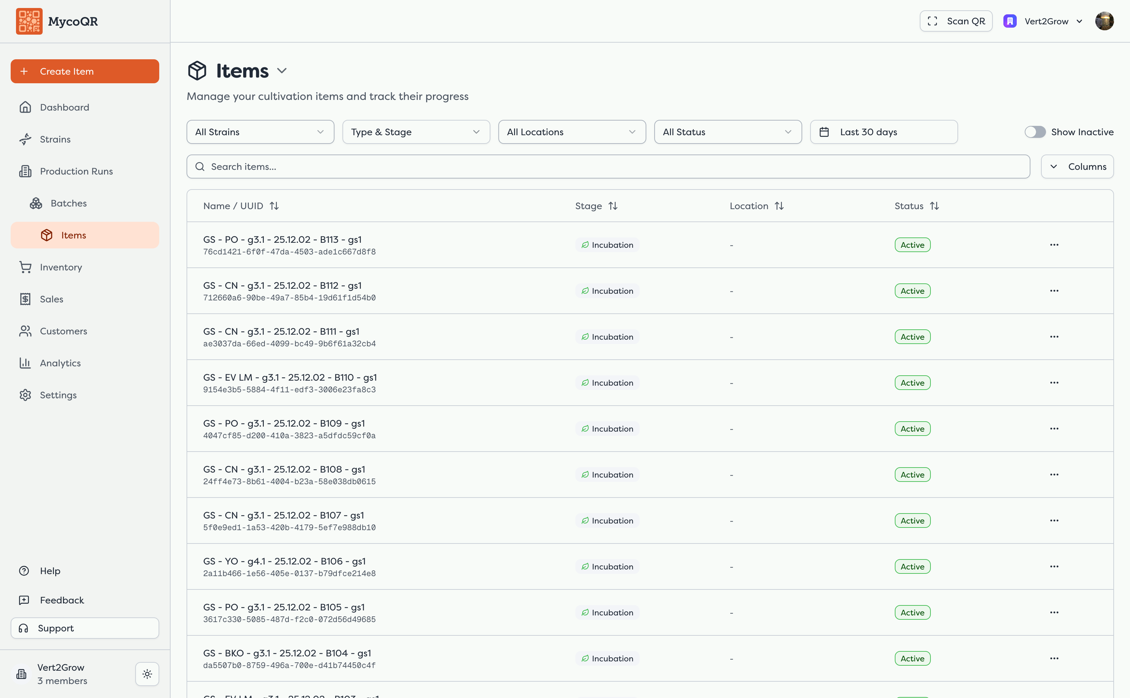Screen dimensions: 1130x698
Task: Click the MycoQR logo icon
Action: pos(29,21)
